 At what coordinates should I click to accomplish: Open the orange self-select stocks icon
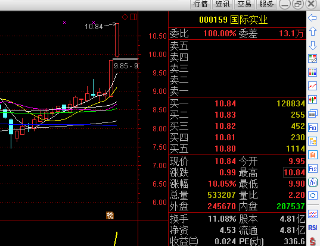[x=313, y=155]
